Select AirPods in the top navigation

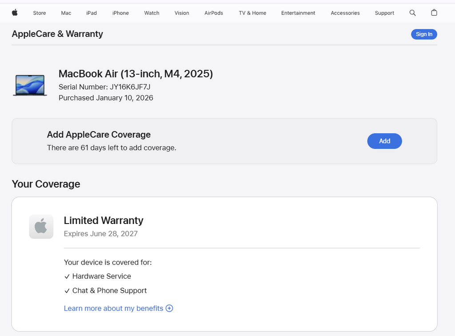214,13
